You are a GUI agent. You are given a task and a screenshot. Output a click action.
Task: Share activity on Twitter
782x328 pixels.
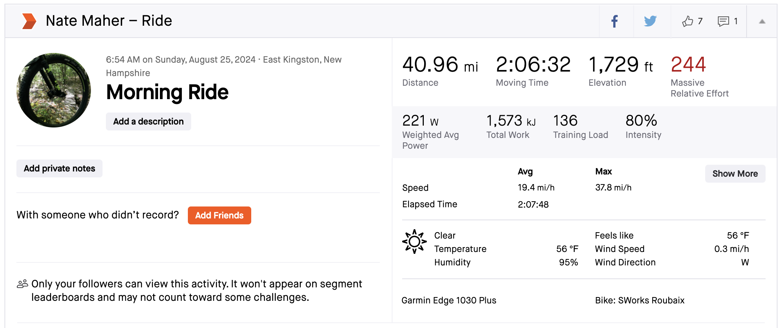[x=650, y=21]
